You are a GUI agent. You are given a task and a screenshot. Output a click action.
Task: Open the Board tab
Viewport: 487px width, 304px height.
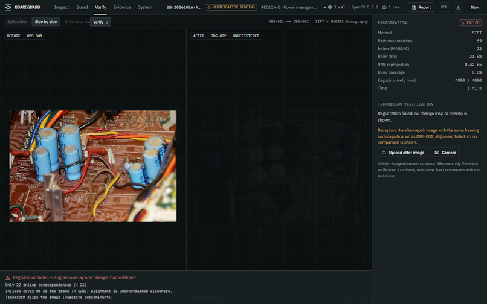(x=82, y=7)
